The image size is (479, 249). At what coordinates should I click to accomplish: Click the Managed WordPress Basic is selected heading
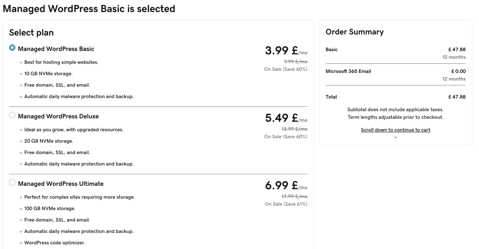(89, 8)
